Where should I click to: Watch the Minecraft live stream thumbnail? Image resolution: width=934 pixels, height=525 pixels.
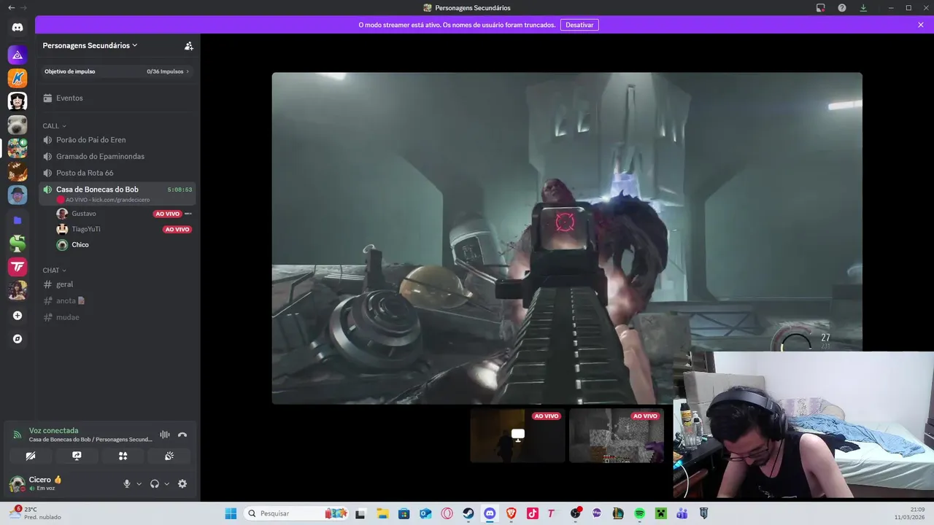click(617, 435)
